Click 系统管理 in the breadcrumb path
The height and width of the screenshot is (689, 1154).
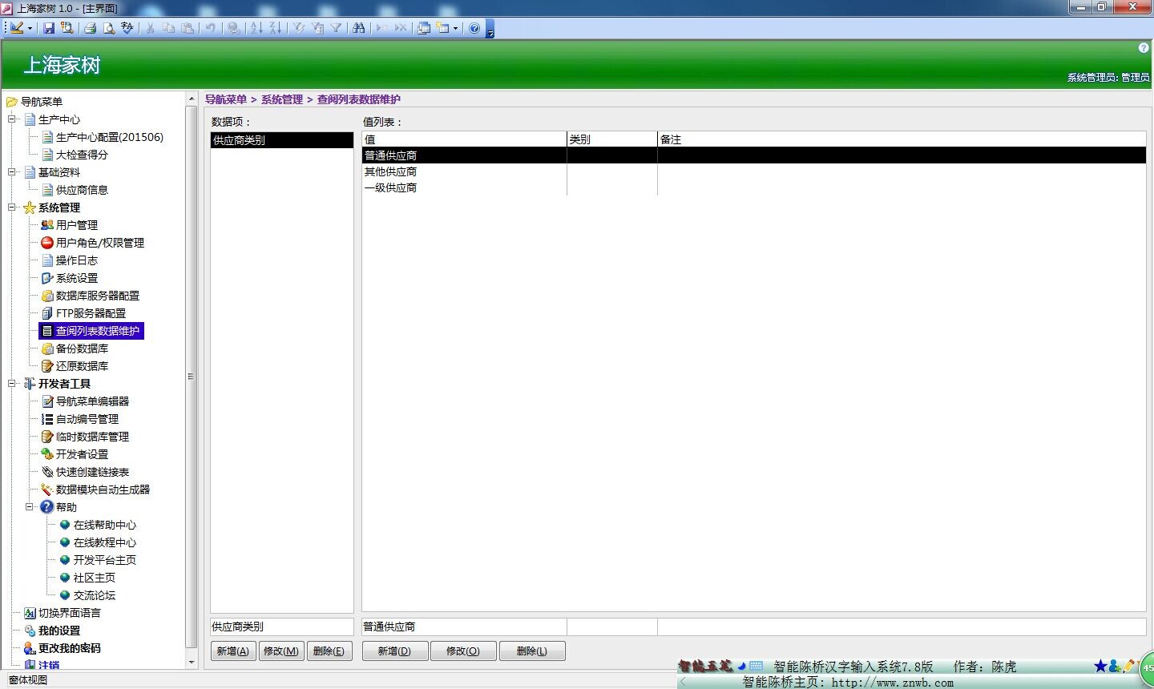click(x=281, y=99)
